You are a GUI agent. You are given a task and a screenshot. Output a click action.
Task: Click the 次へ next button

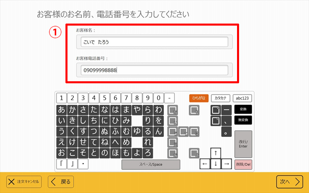[289, 182]
